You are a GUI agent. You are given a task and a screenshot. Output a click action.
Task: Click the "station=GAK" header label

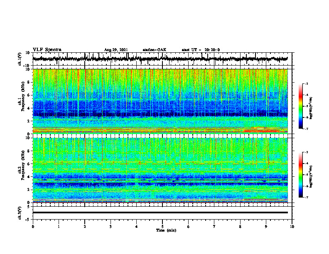pyautogui.click(x=155, y=50)
